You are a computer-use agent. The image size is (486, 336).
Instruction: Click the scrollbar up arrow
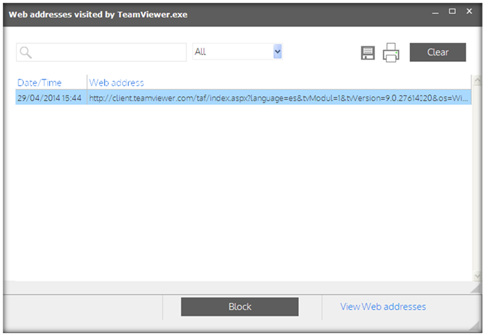click(477, 81)
